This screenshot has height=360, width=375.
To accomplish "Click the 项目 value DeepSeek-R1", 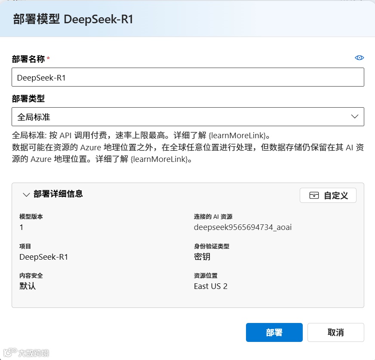I will 43,257.
